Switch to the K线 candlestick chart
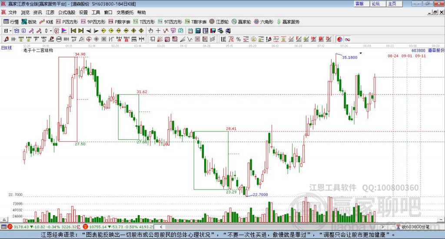 click(46, 22)
